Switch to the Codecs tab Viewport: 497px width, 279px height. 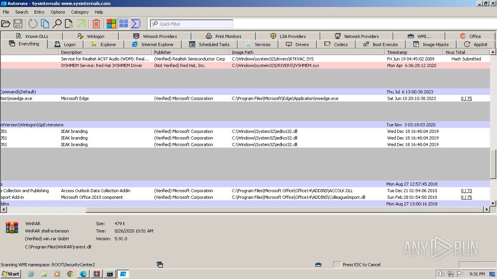(x=336, y=45)
